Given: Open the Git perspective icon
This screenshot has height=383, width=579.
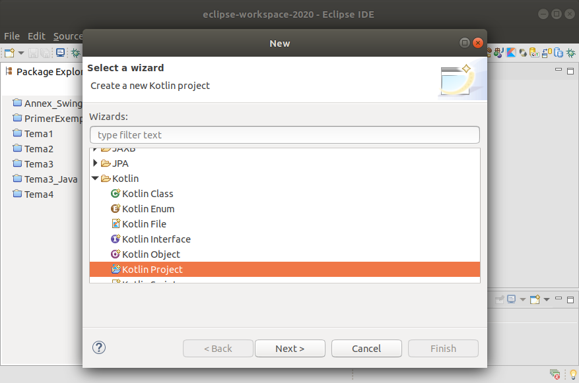Looking at the screenshot, I should [534, 53].
